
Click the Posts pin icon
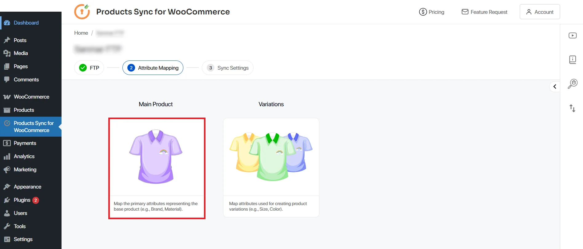[x=7, y=40]
